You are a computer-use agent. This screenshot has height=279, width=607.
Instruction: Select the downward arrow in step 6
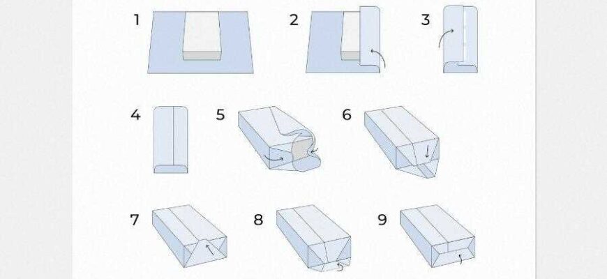click(x=427, y=151)
